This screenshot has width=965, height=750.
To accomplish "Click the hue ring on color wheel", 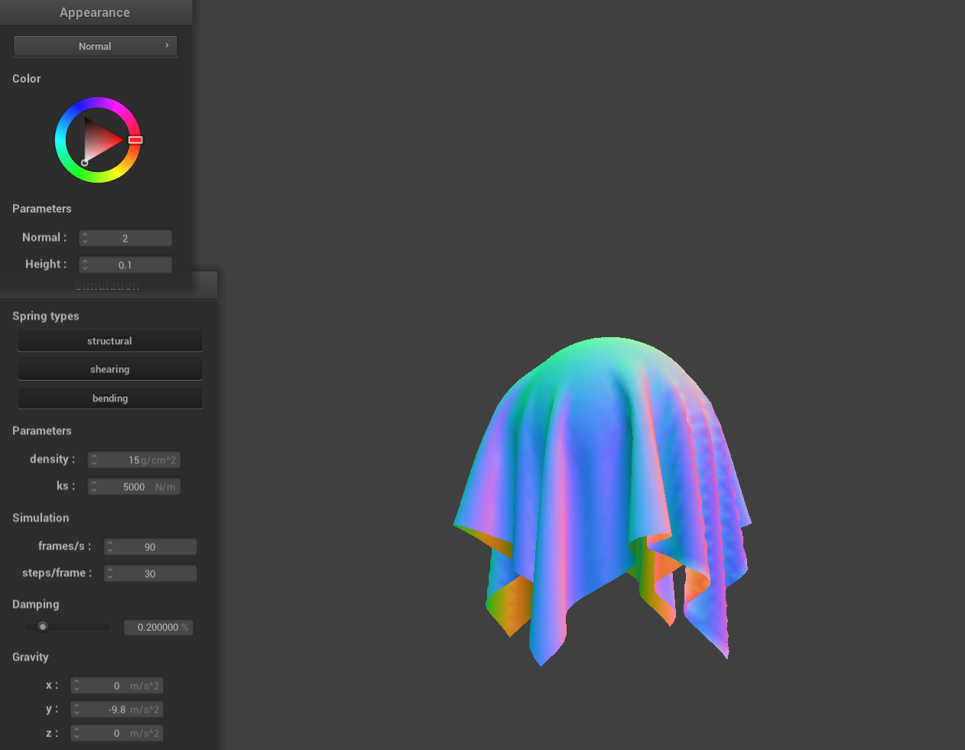I will [98, 102].
